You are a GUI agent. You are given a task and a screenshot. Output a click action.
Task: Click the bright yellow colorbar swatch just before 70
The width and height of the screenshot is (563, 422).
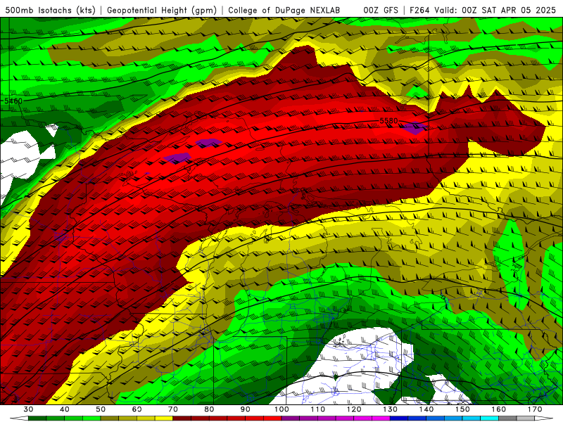coord(164,418)
